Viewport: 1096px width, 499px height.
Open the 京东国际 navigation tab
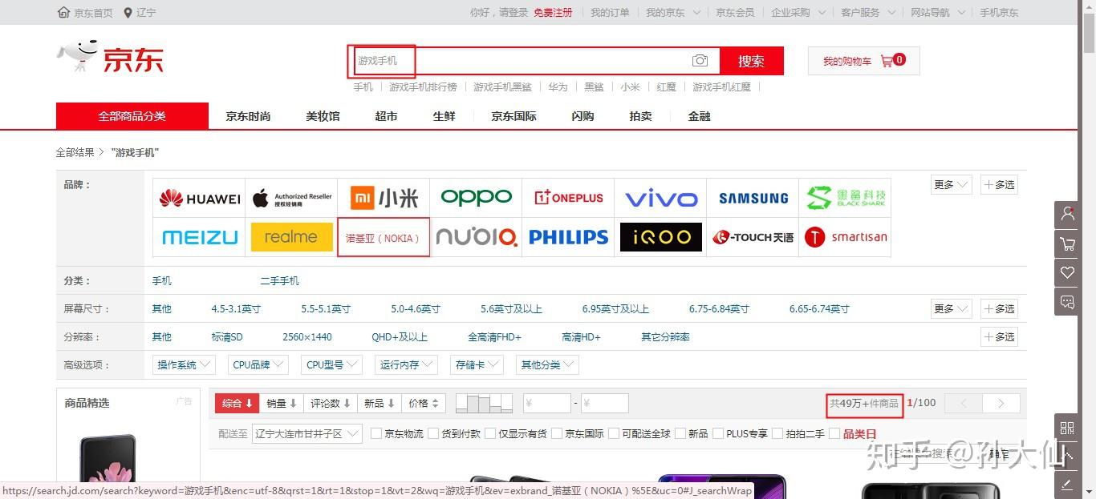tap(514, 116)
